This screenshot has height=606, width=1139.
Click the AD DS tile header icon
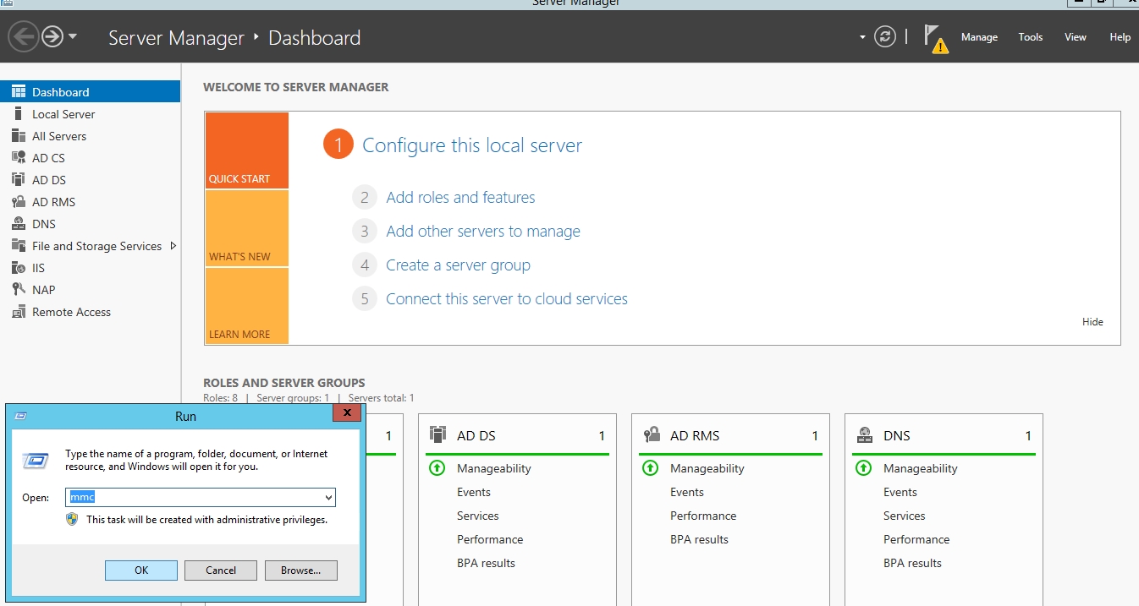(x=437, y=435)
